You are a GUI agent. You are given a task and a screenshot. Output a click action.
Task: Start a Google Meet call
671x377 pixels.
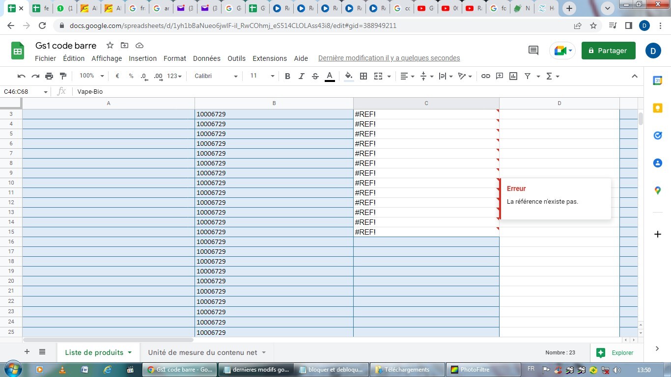tap(562, 51)
